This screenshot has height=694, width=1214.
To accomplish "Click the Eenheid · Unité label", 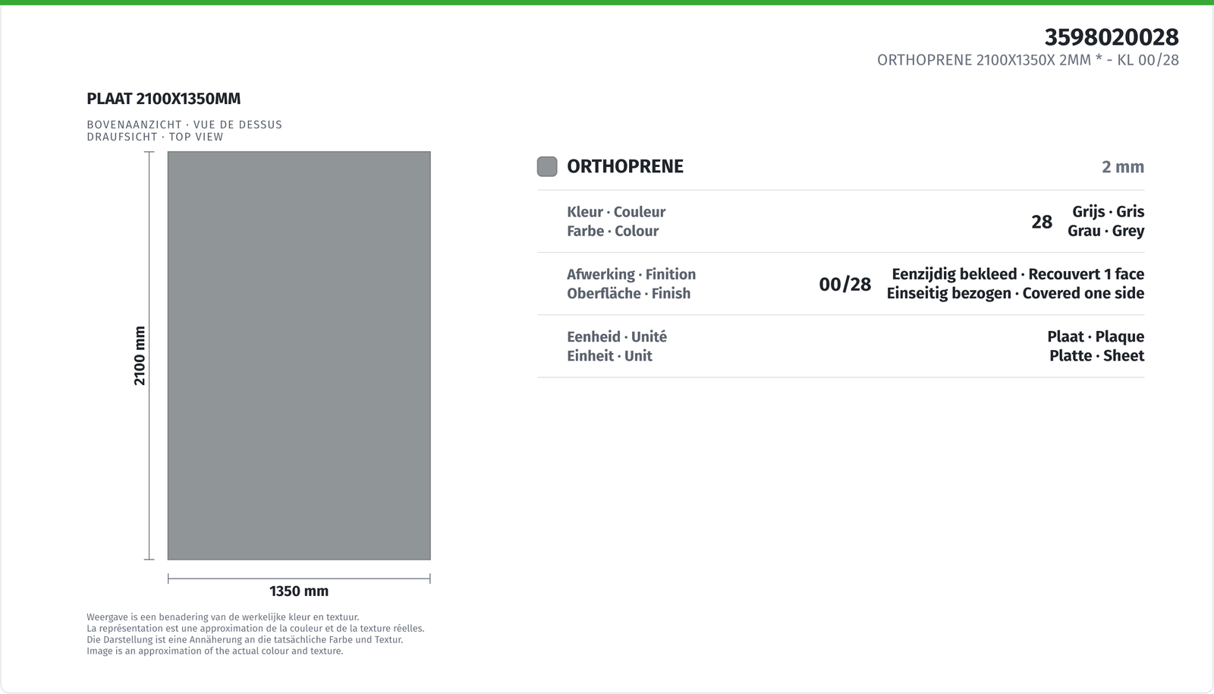I will click(617, 336).
